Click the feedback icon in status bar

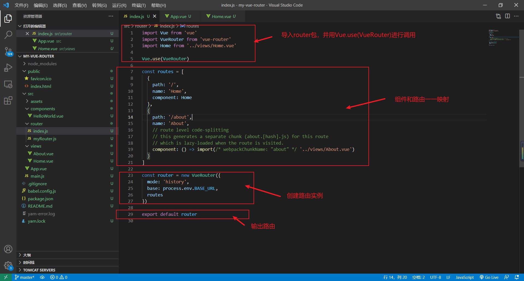[x=506, y=277]
